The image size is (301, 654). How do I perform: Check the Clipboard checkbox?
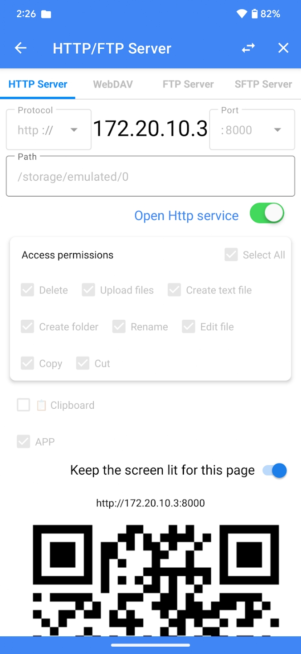[x=24, y=405]
